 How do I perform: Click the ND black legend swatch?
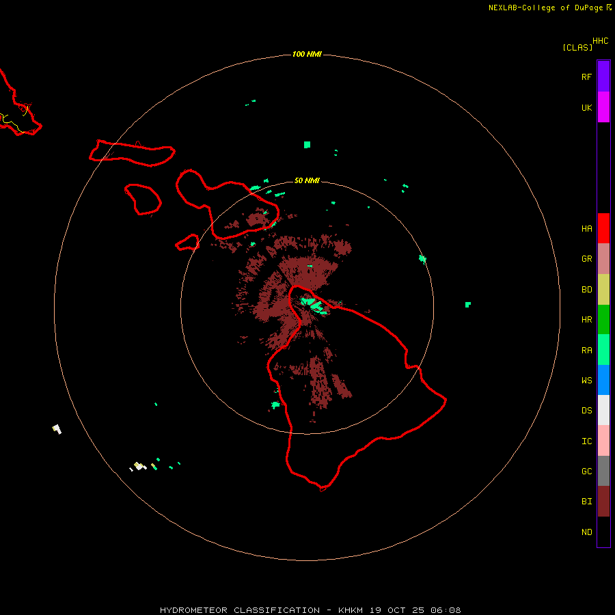coord(603,532)
